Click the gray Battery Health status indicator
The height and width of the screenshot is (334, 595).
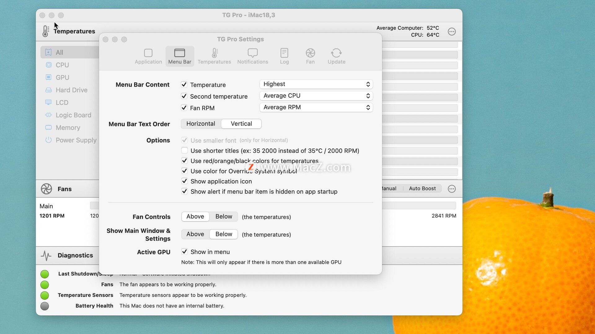click(45, 306)
